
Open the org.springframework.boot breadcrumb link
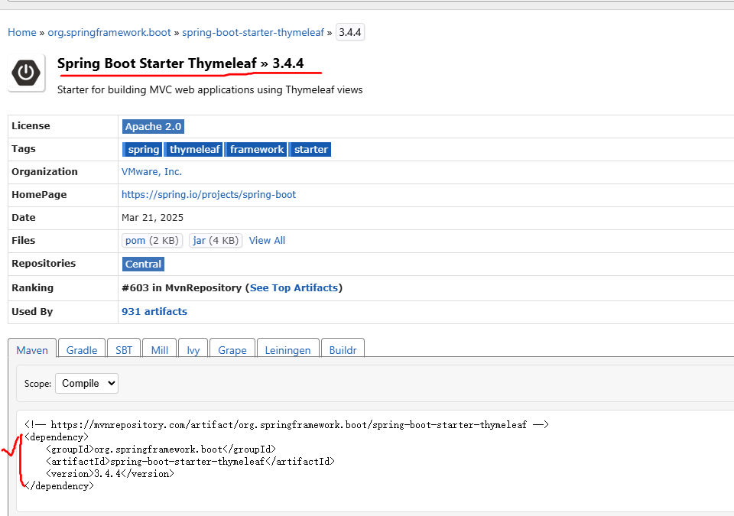[109, 32]
